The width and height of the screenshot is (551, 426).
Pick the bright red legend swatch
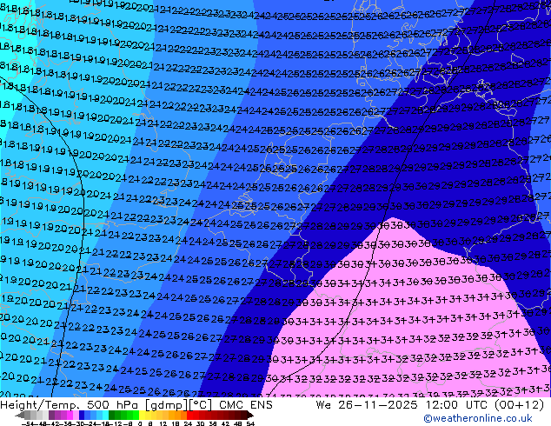pos(189,415)
